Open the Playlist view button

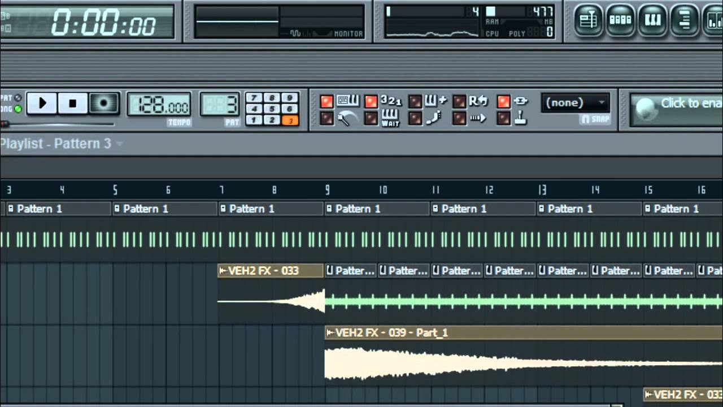pos(589,20)
